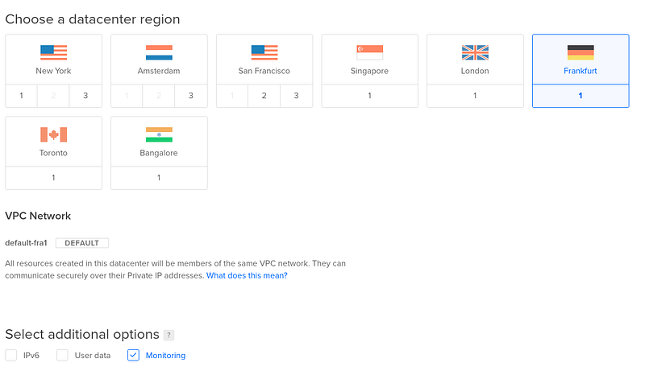Choose the Amsterdam Netherlands flag icon

coord(159,52)
